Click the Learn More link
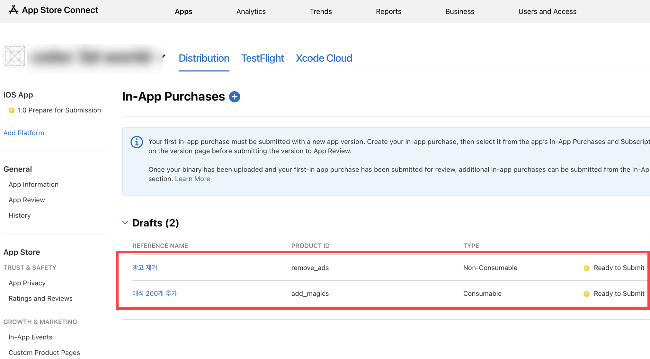Viewport: 650px width, 359px height. click(192, 179)
